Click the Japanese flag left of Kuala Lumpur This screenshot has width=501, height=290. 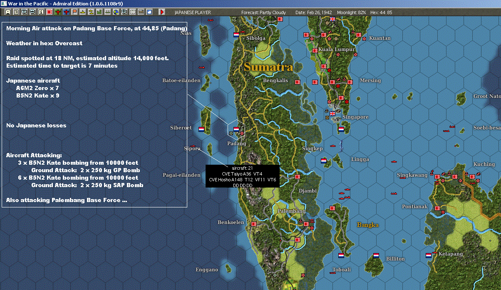click(x=315, y=50)
